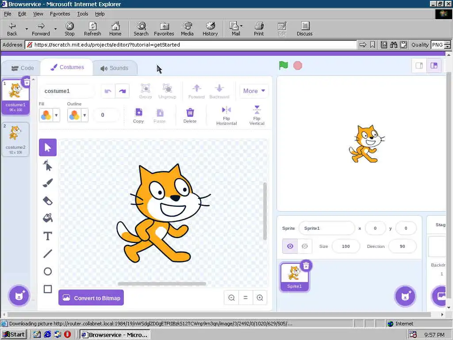Open the Forward button history arrow
This screenshot has width=453, height=340.
pos(55,29)
